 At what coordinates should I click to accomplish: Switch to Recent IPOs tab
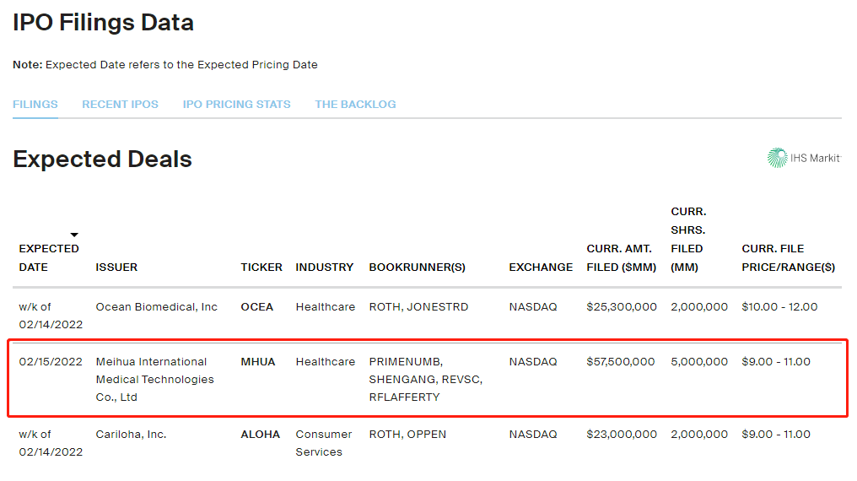(x=121, y=105)
